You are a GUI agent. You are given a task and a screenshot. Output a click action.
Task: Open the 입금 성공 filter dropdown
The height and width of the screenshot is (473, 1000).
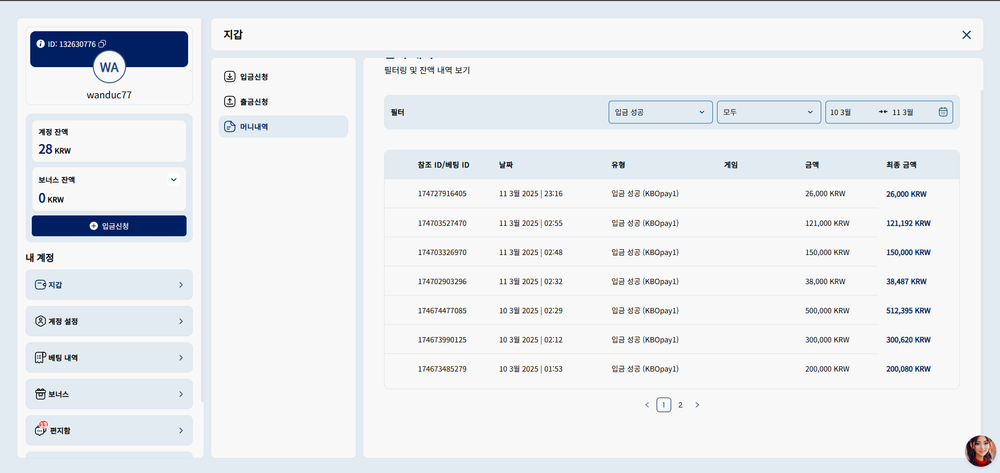[660, 112]
